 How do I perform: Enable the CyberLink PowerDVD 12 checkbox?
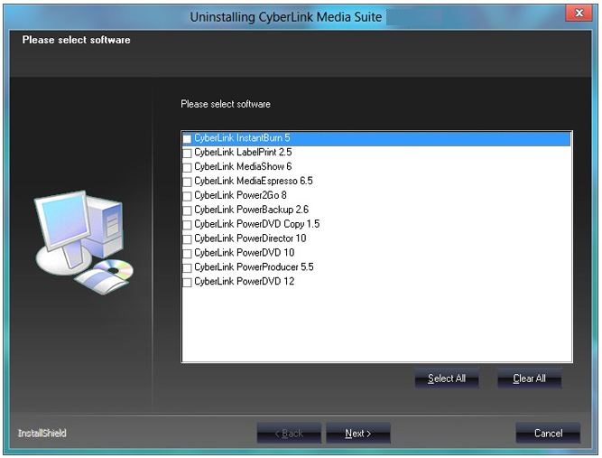pyautogui.click(x=187, y=283)
